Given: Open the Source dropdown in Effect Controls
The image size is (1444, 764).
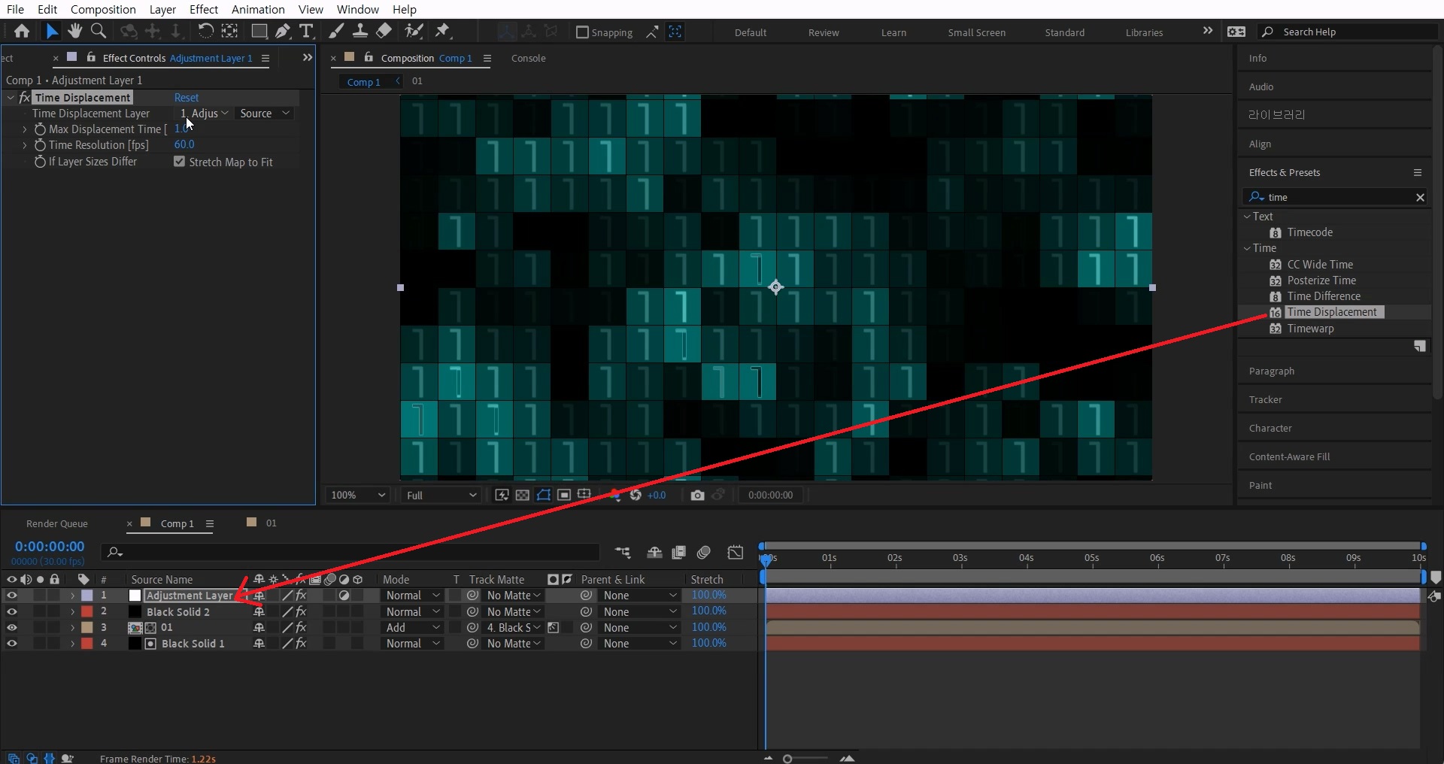Looking at the screenshot, I should (x=264, y=114).
